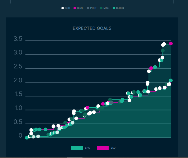
Task: Click the teal LHC color swatch
Action: 77,148
